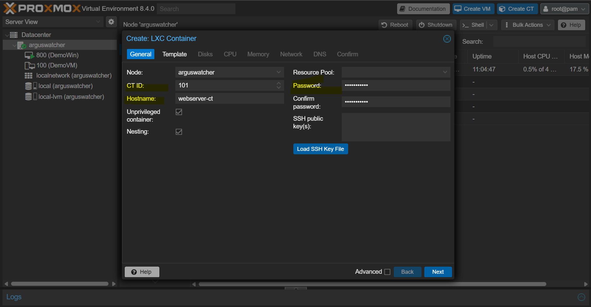591x307 pixels.
Task: Click the arguswatcher node icon
Action: coord(22,45)
